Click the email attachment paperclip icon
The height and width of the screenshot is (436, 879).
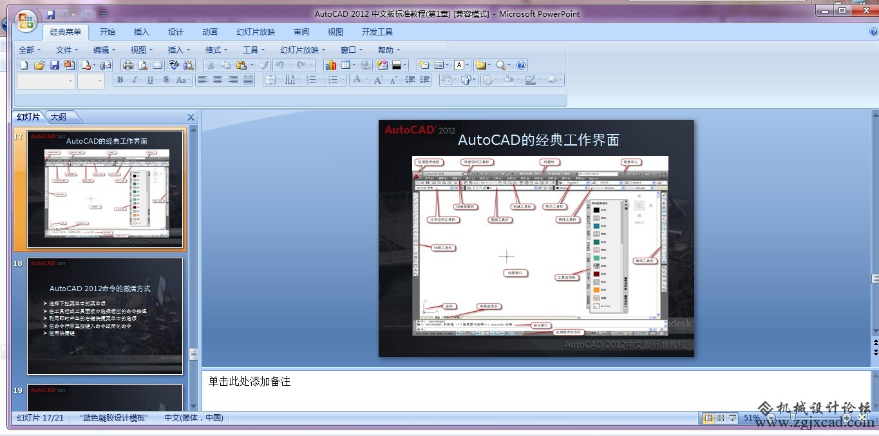point(106,65)
